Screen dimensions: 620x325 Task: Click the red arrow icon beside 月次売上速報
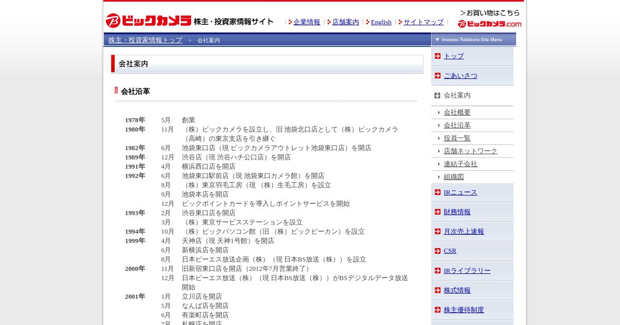[x=438, y=232]
